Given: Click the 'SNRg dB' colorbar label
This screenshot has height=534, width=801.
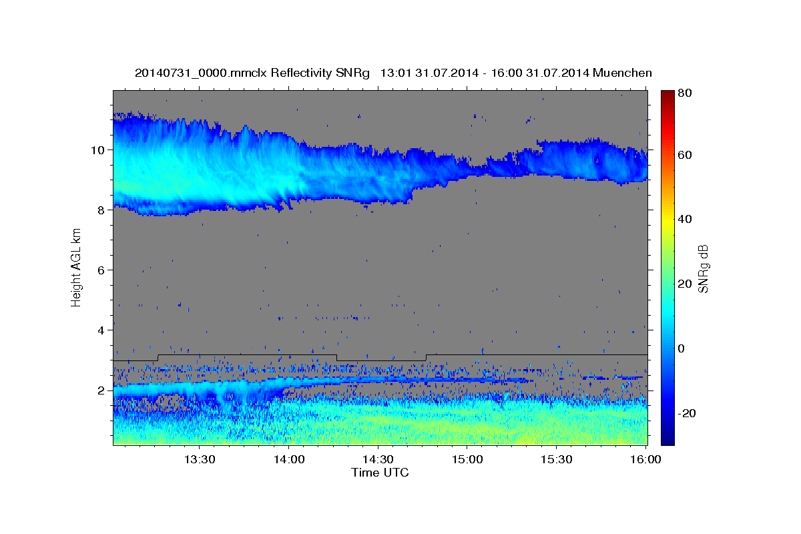Looking at the screenshot, I should pyautogui.click(x=703, y=268).
